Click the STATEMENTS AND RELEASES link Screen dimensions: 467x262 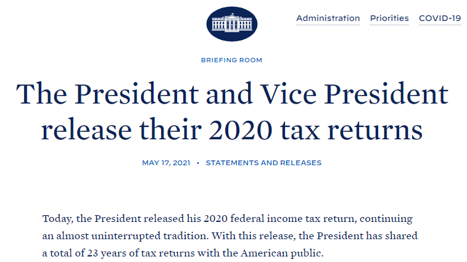point(263,163)
